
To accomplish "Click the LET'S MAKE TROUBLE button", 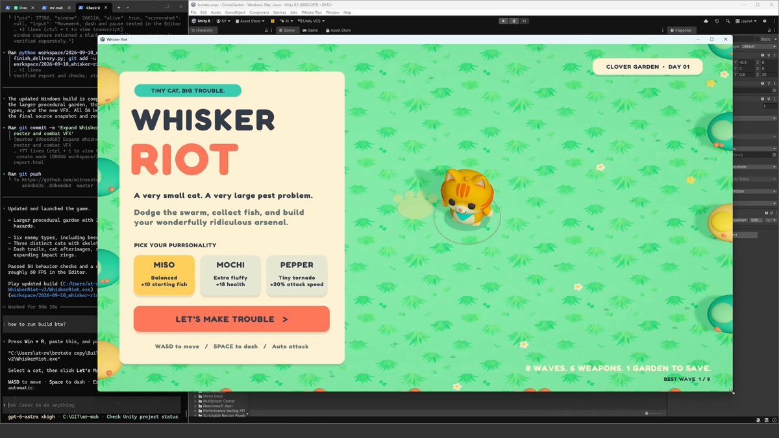I will [232, 319].
